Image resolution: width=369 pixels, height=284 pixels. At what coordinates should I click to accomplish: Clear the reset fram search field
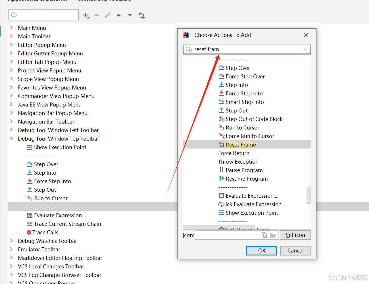305,49
